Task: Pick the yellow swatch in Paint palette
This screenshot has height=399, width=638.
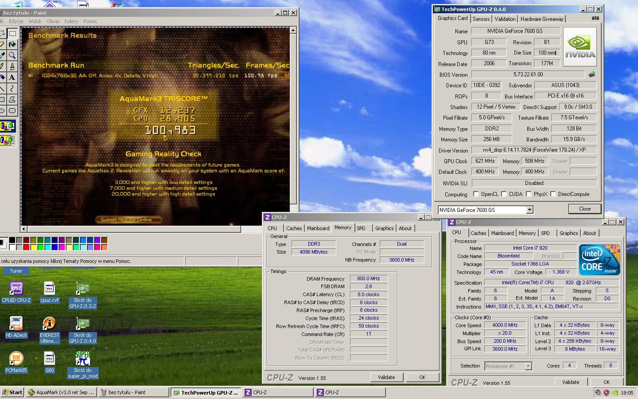Action: tap(34, 247)
